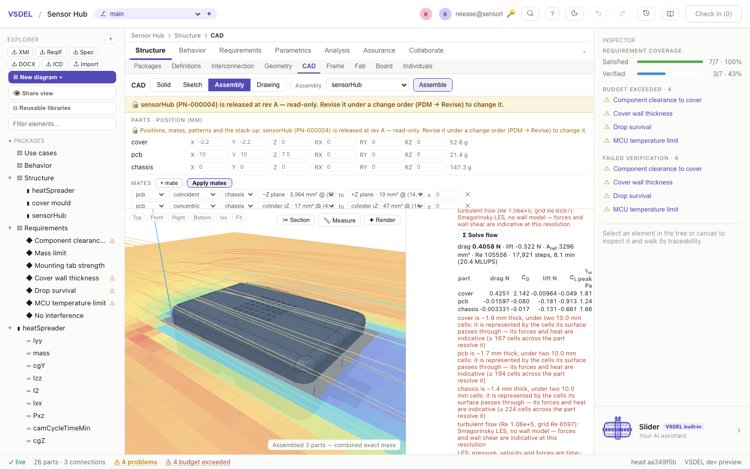Click the undo arrow icon
Screen dimensions: 750x469
tap(598, 14)
